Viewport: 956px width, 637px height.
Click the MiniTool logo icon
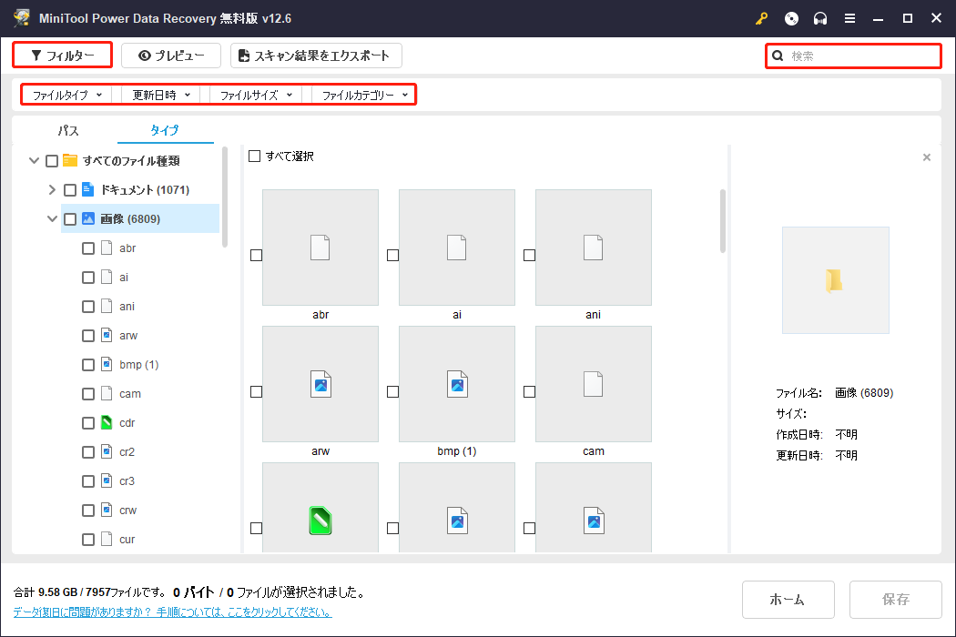click(20, 17)
